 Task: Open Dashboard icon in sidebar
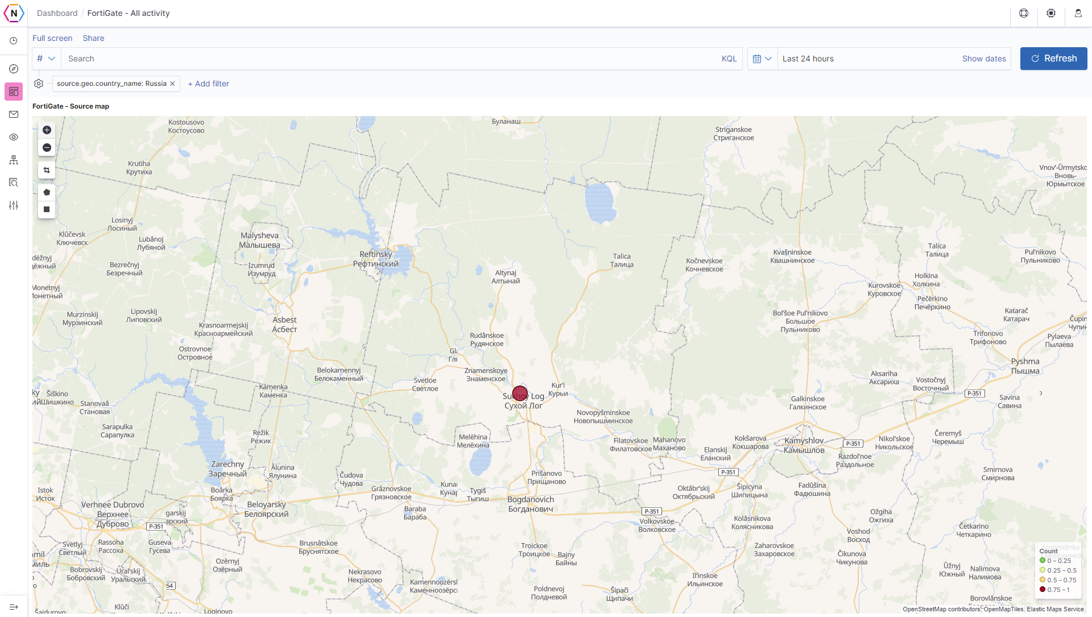tap(14, 92)
